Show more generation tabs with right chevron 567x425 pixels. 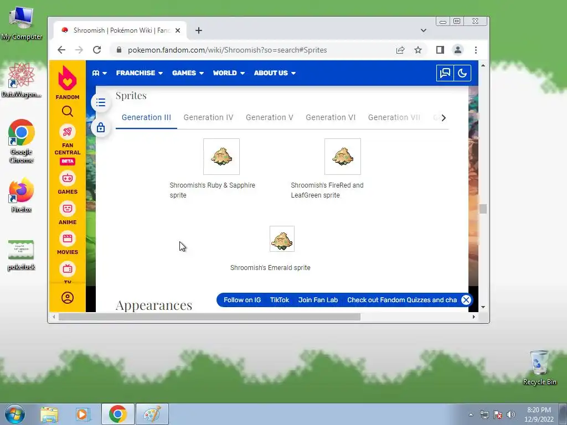[444, 117]
